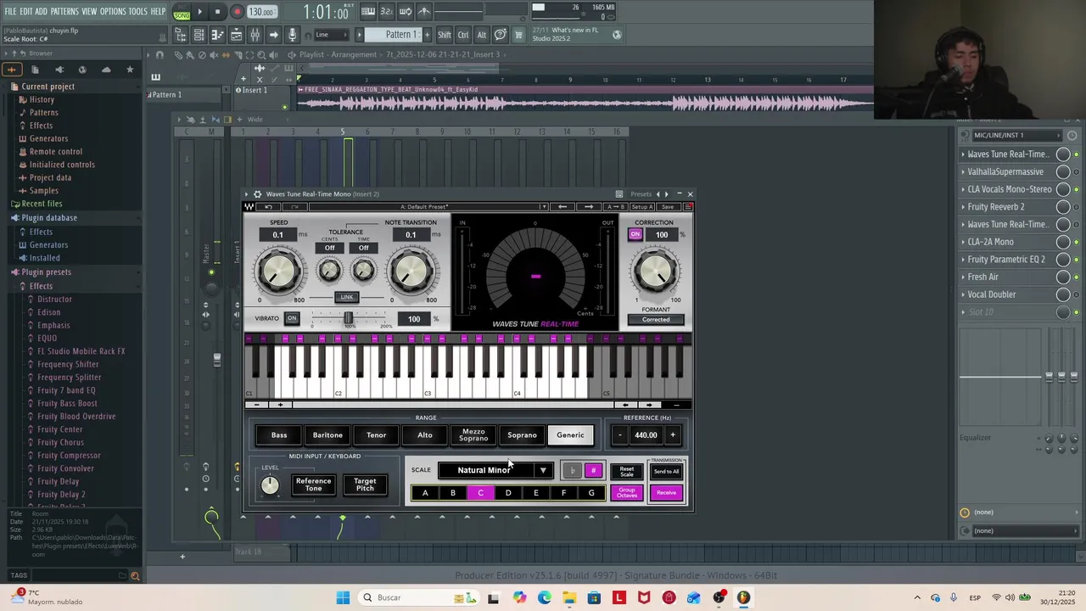Expand the Plugin database browser node
This screenshot has width=1086, height=611.
(49, 218)
